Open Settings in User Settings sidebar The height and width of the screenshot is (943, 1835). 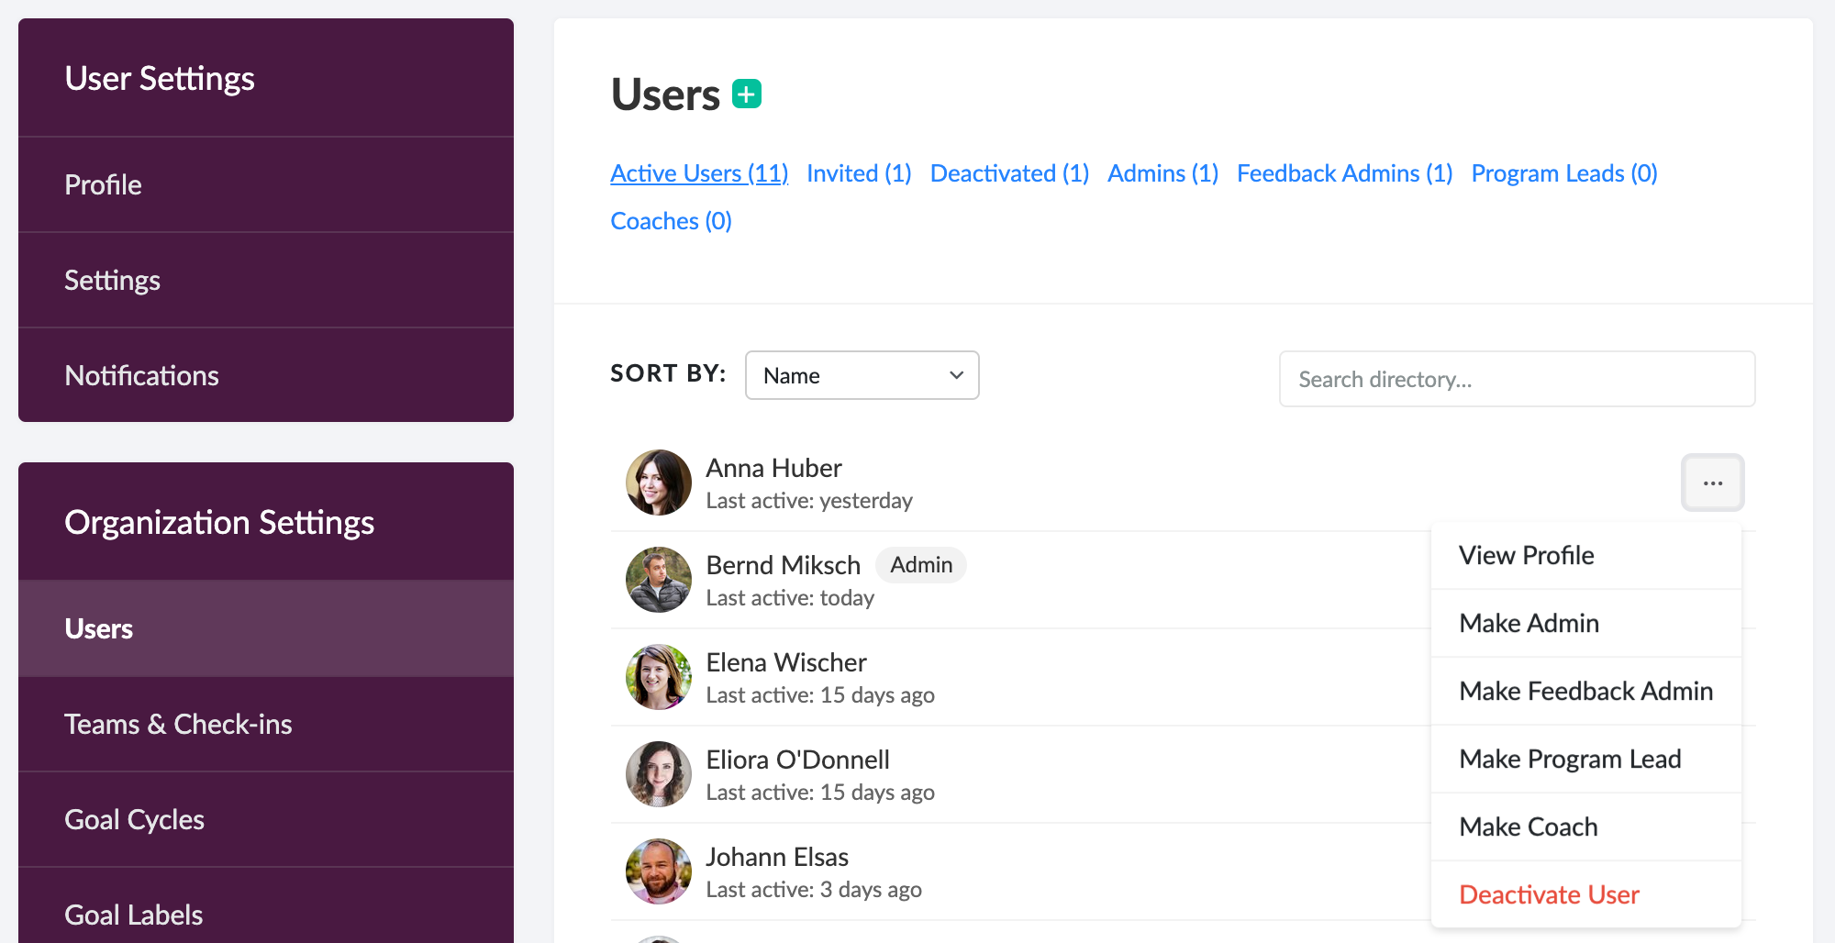coord(266,280)
